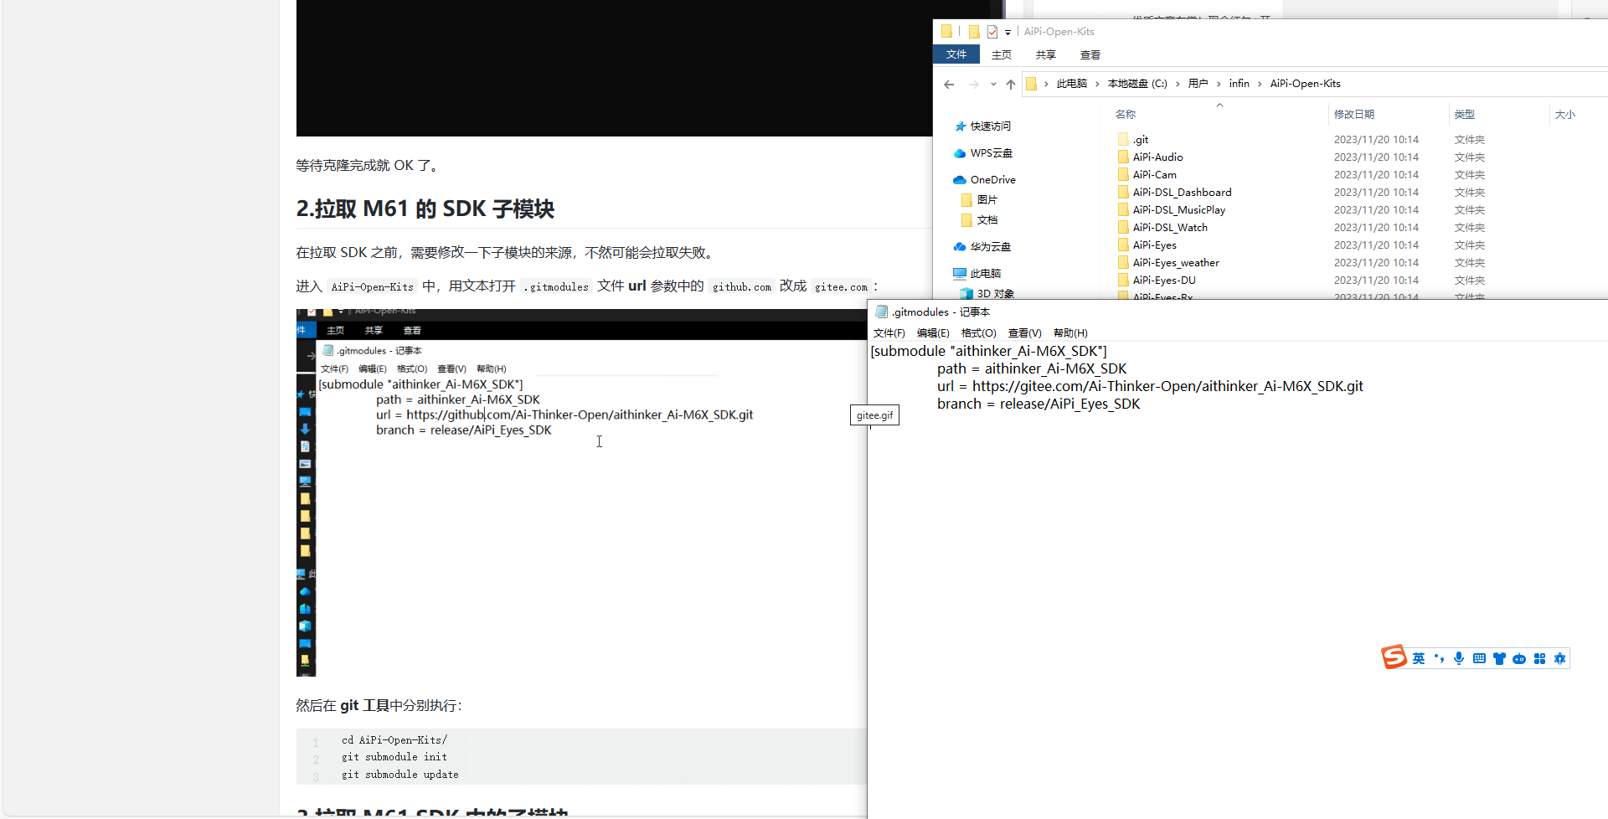Select the AiPi-Eyes folder icon
1608x819 pixels.
(1123, 245)
